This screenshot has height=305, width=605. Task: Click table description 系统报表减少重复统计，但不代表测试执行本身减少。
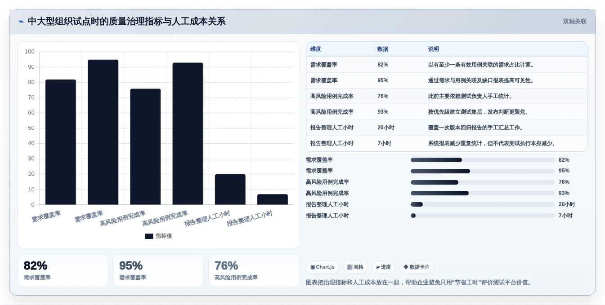point(493,144)
